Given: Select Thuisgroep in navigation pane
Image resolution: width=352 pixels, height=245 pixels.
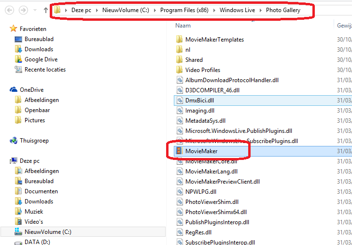Looking at the screenshot, I should tap(34, 141).
